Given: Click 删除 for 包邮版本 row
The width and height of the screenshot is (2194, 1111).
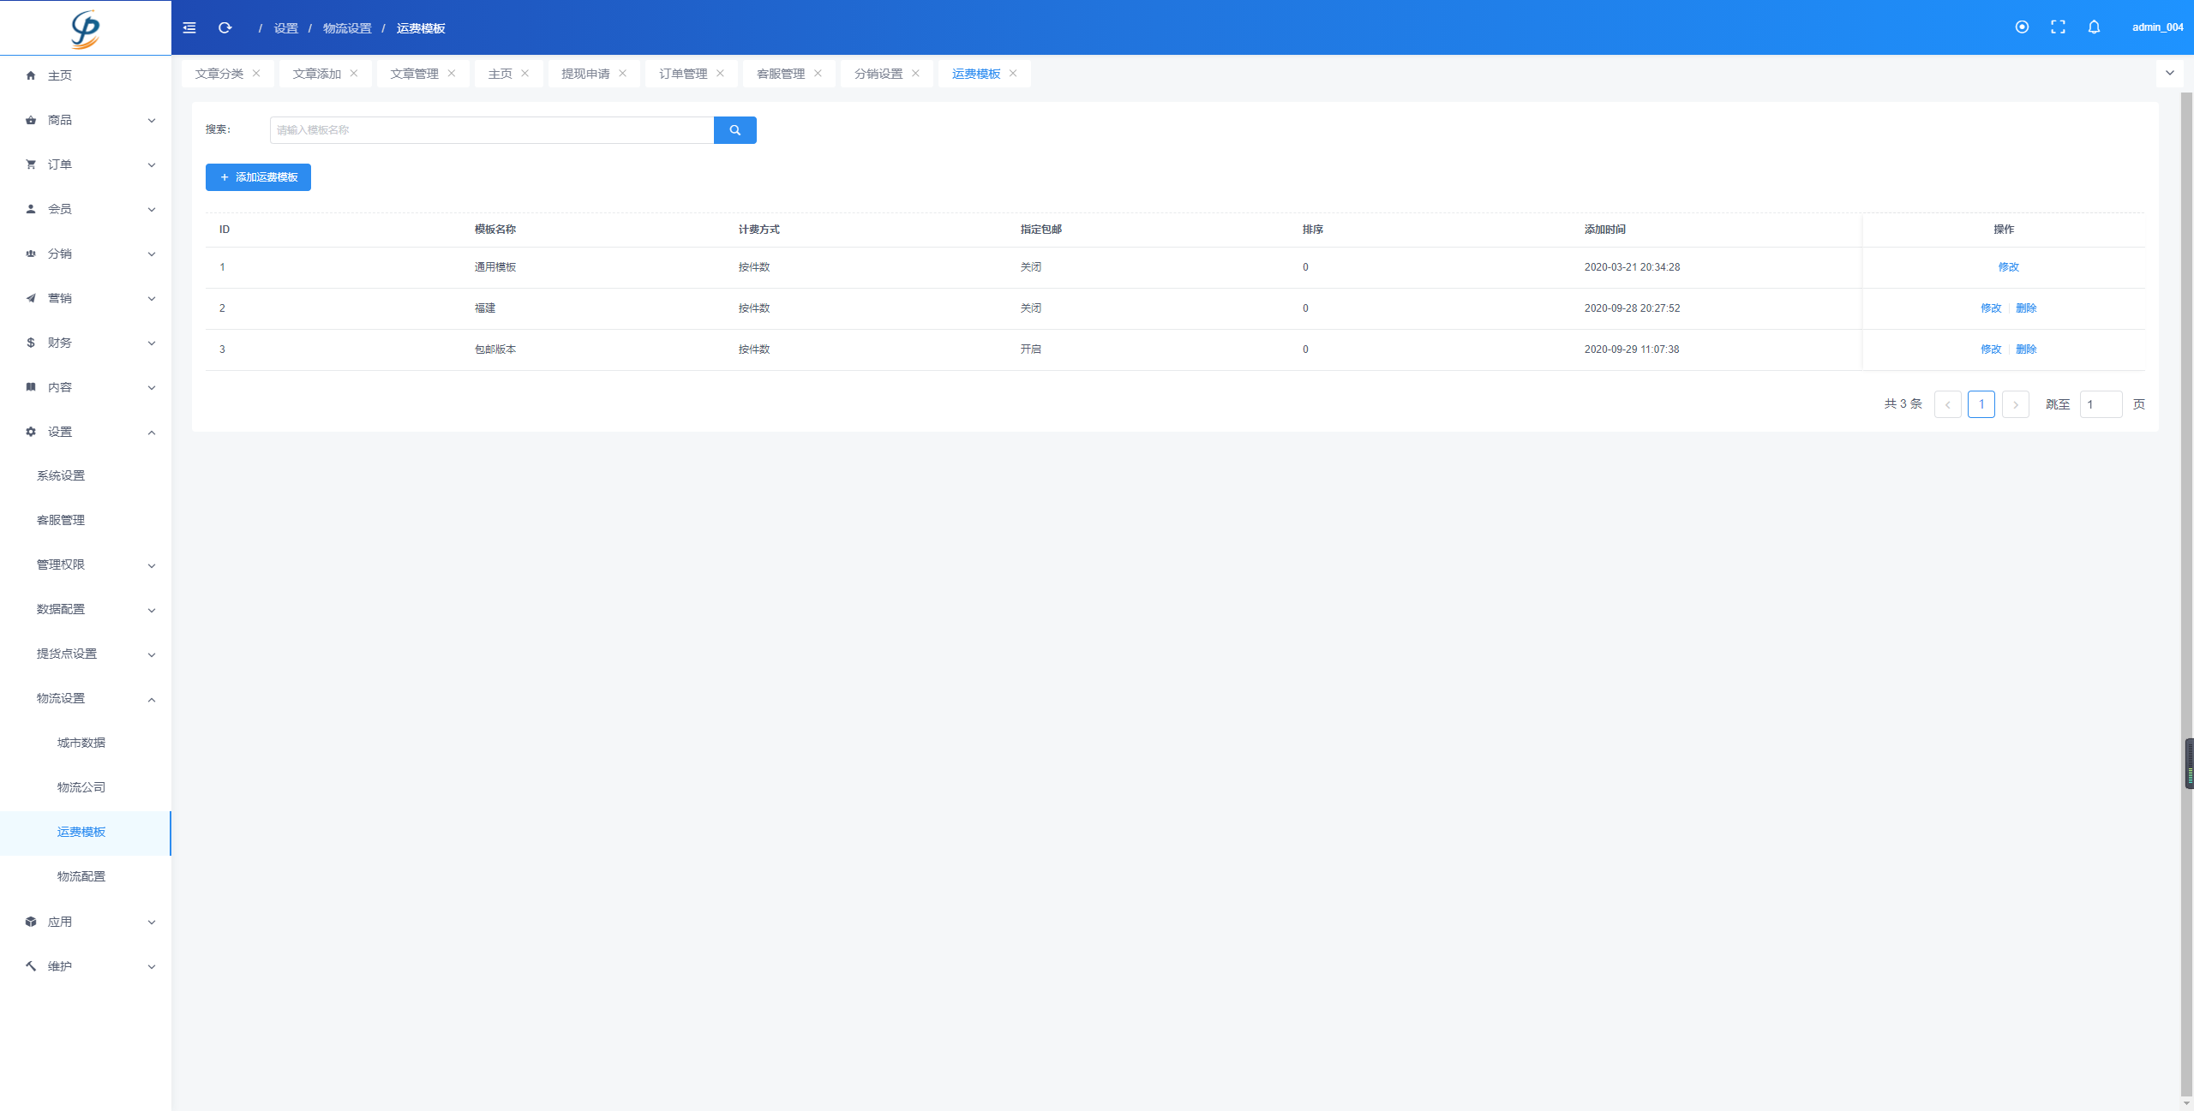Looking at the screenshot, I should click(2025, 349).
